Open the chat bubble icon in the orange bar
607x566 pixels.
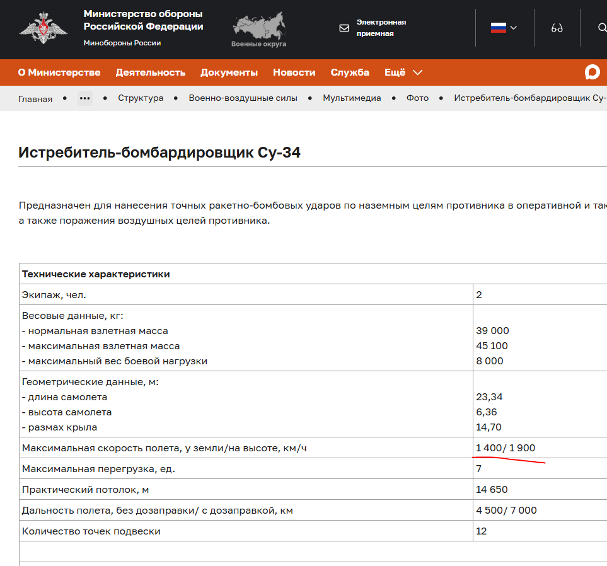(x=593, y=72)
